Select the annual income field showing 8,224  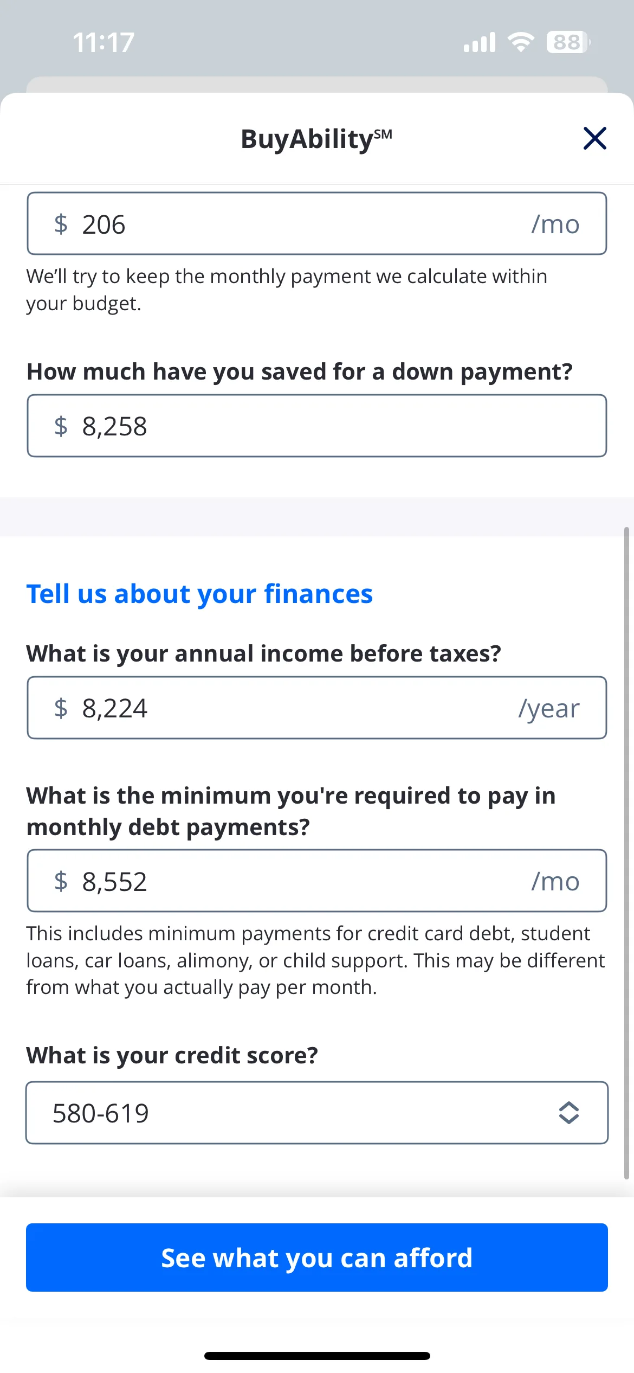[x=317, y=708]
